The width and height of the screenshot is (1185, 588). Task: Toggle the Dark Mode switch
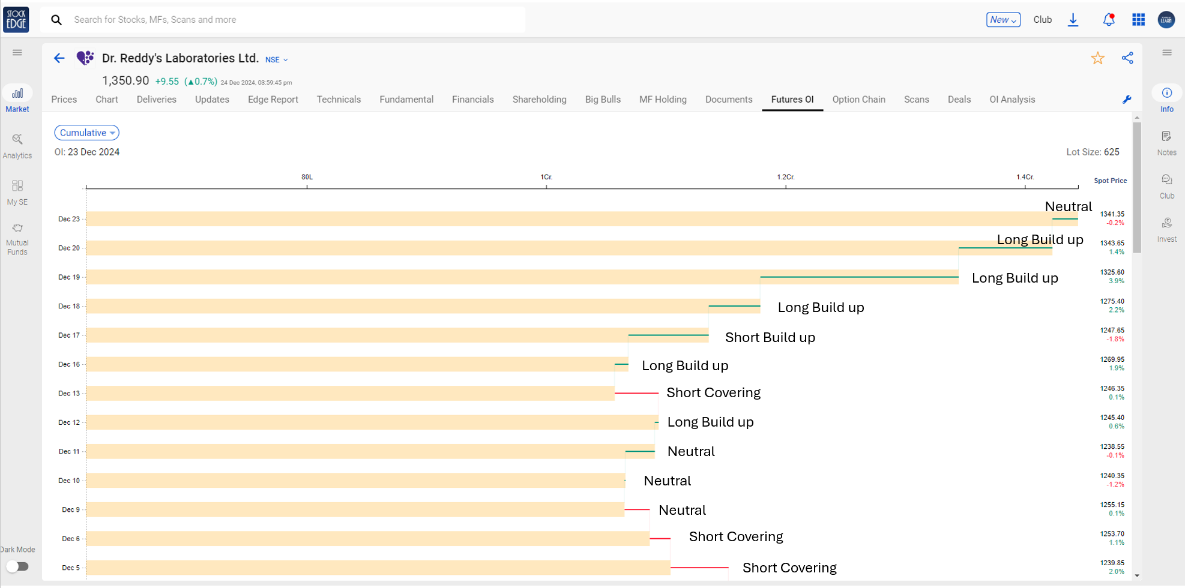click(18, 566)
